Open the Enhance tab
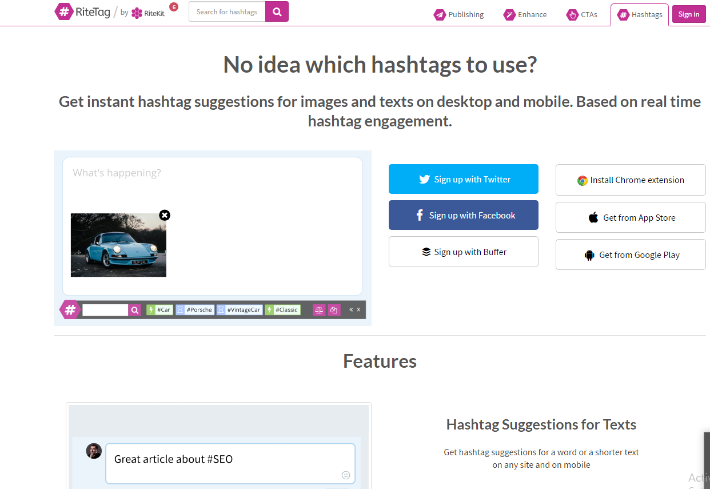 [525, 14]
